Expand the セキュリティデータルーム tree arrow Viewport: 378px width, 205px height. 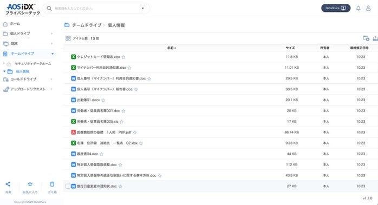click(x=4, y=64)
